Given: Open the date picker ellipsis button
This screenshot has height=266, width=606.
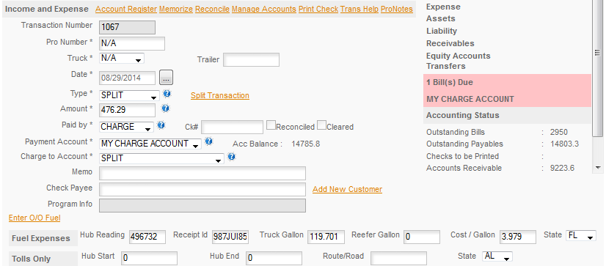Looking at the screenshot, I should (x=167, y=78).
